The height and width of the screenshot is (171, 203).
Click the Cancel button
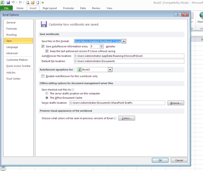(x=179, y=160)
